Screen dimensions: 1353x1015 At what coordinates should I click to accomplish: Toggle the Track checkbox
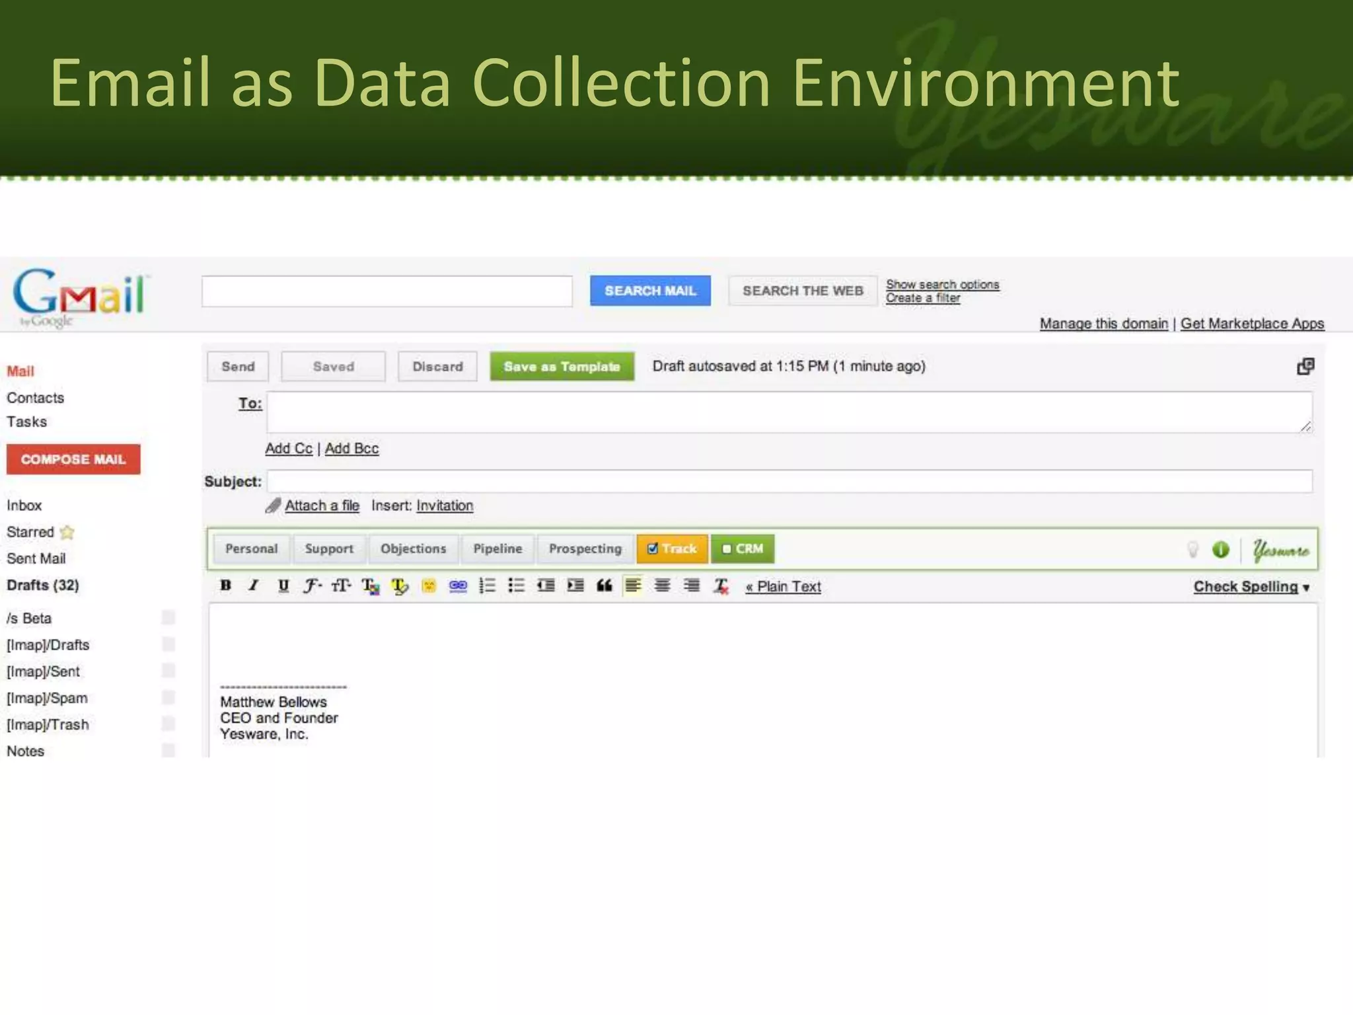click(x=653, y=548)
